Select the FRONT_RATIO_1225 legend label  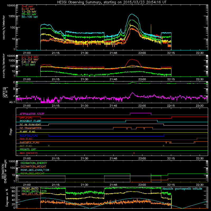coord(34,191)
